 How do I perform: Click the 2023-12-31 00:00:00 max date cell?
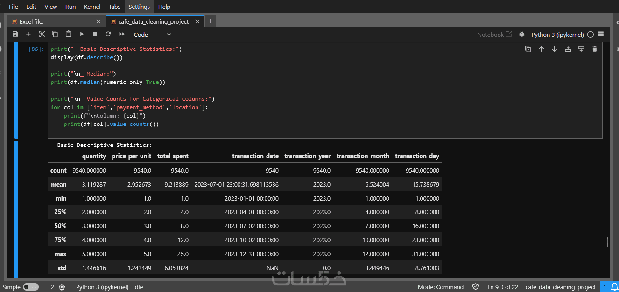[x=252, y=254]
